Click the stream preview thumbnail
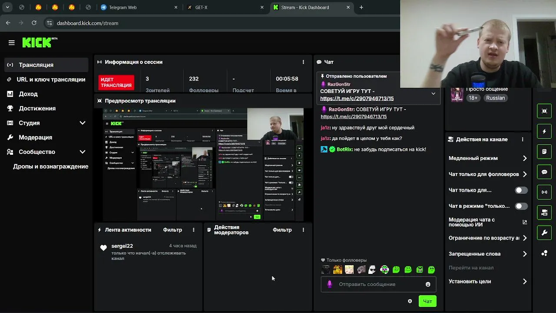 [x=203, y=165]
